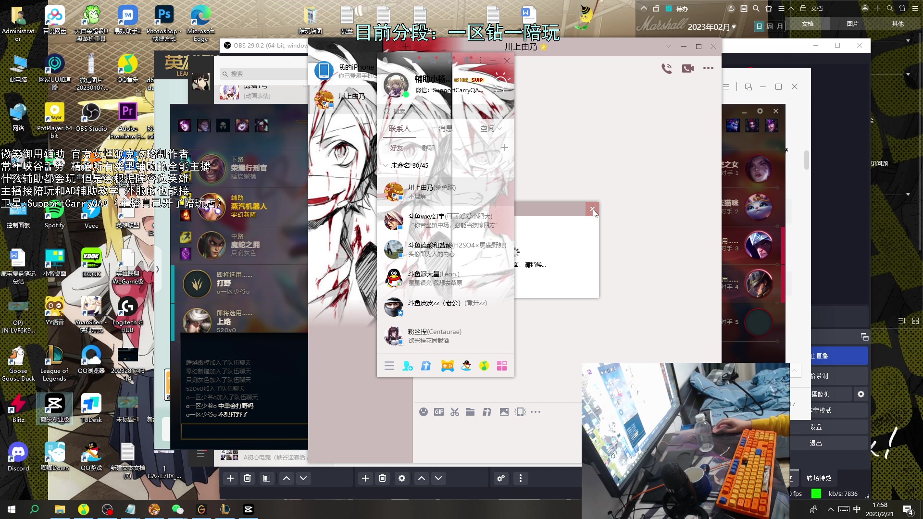Switch widget to list view icon

tap(902, 321)
